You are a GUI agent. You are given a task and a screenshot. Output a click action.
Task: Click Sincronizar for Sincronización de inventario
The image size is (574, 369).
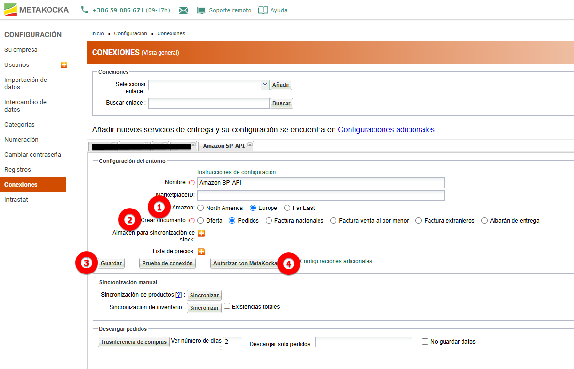pos(204,308)
